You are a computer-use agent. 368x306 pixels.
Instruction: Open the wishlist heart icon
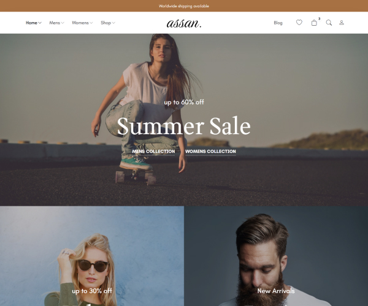click(299, 23)
